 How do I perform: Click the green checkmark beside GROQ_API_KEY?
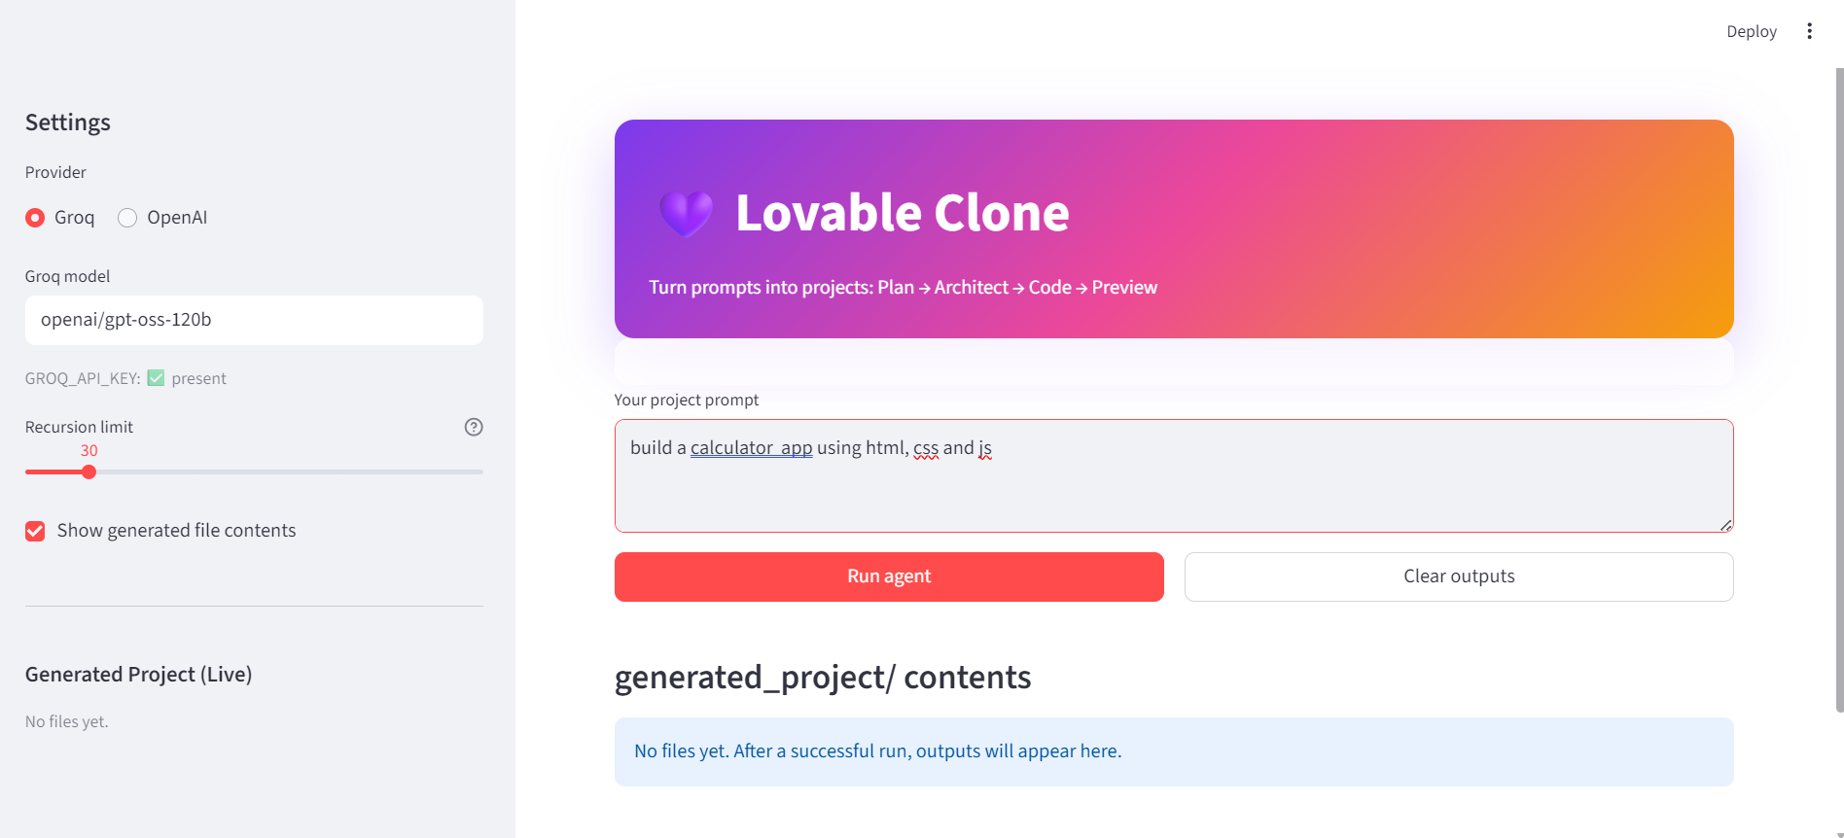point(156,377)
